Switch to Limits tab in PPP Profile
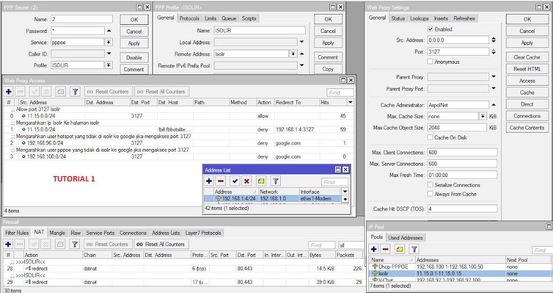The height and width of the screenshot is (293, 553). (x=211, y=18)
